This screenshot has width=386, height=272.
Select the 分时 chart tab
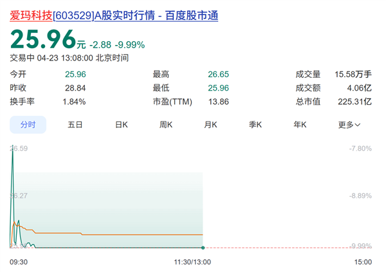click(x=28, y=125)
